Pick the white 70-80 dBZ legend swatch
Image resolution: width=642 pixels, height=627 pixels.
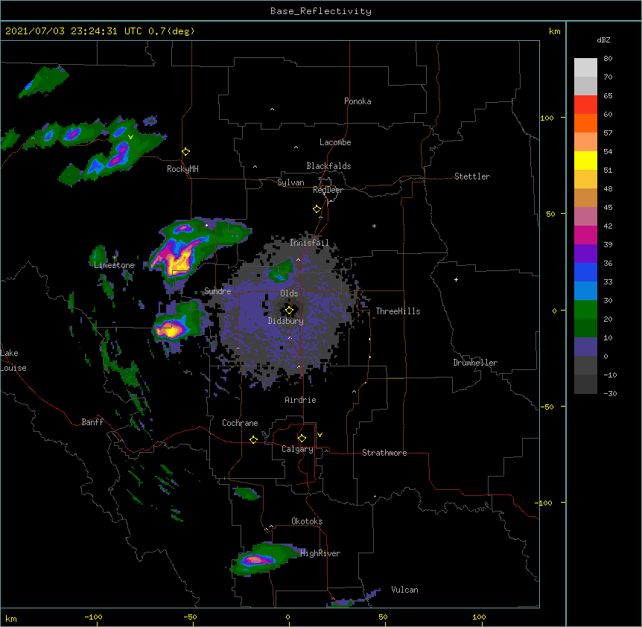pos(585,67)
